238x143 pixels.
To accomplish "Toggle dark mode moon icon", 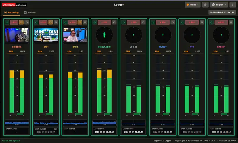I will [205, 5].
